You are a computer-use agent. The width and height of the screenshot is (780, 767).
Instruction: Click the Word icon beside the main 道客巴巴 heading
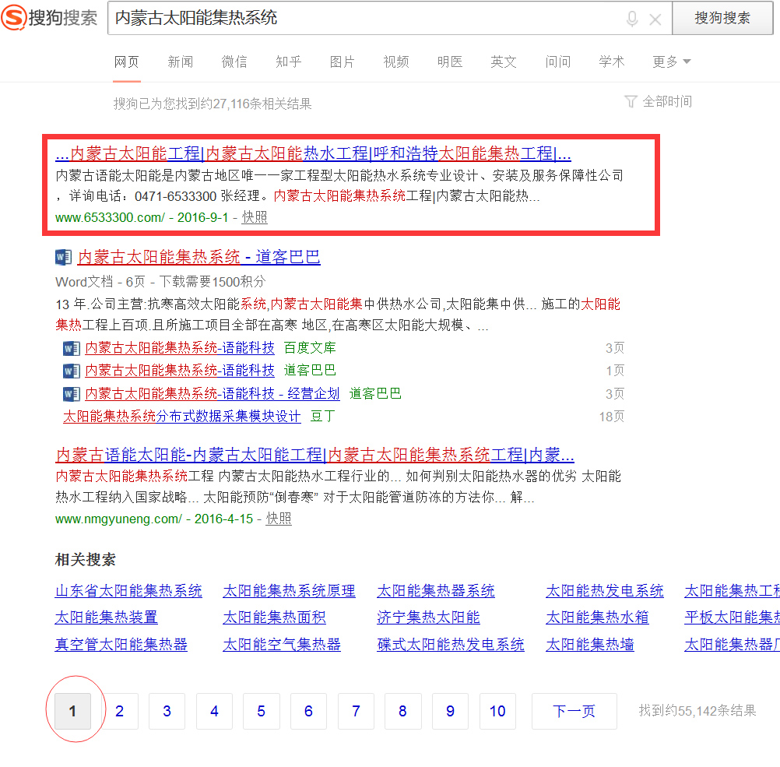63,257
